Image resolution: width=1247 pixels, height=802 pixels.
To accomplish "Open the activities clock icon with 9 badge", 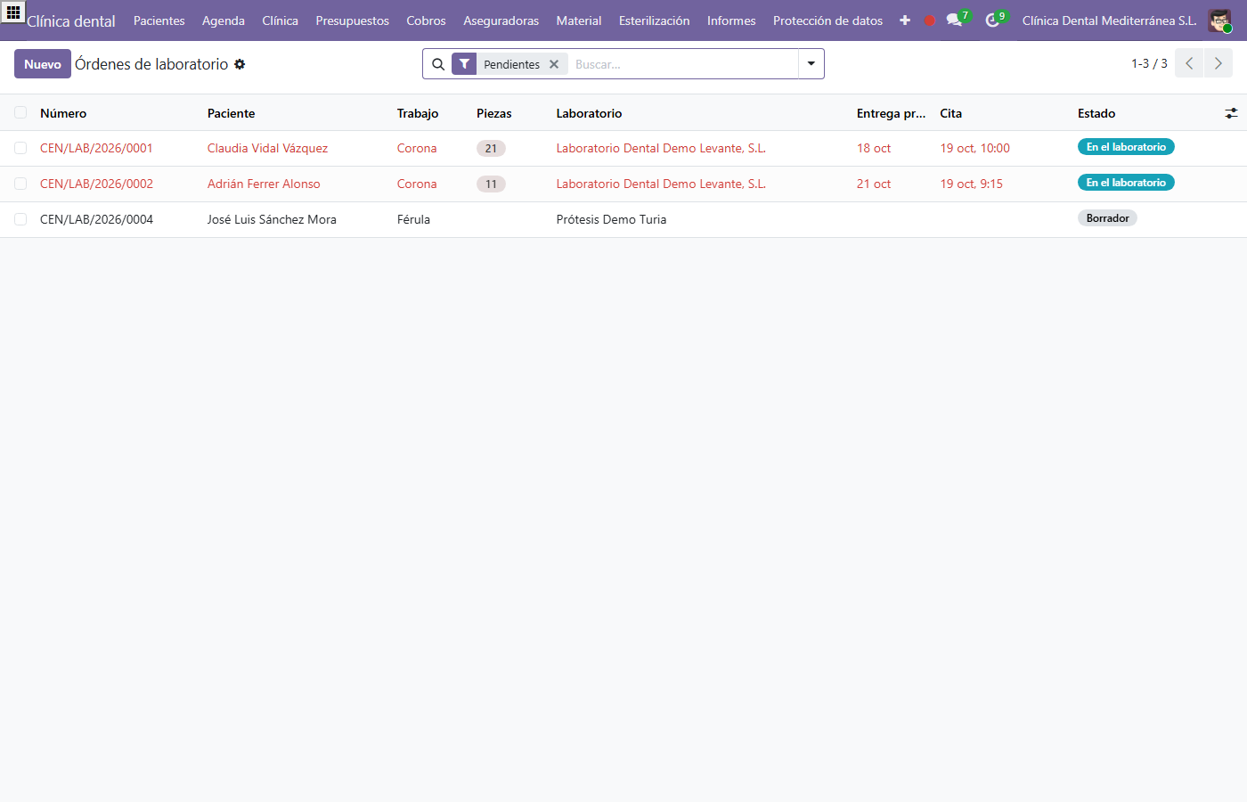I will [993, 20].
